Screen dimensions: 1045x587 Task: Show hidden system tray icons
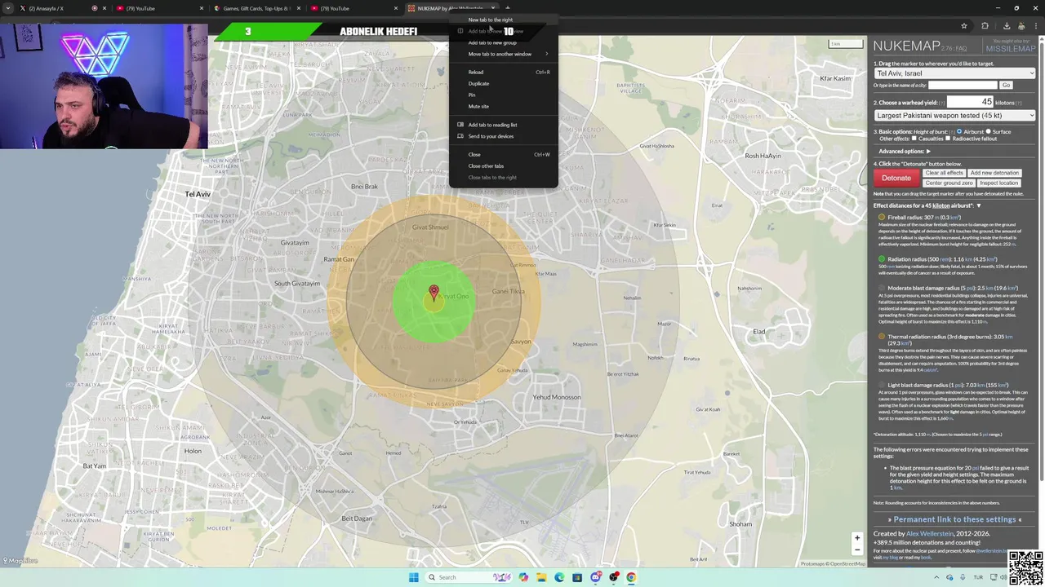[936, 577]
